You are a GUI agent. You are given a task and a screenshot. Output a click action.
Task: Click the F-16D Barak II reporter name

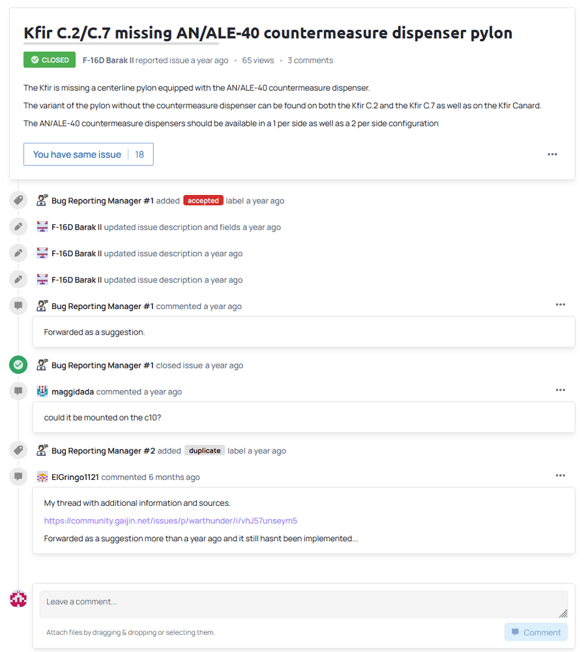point(108,60)
